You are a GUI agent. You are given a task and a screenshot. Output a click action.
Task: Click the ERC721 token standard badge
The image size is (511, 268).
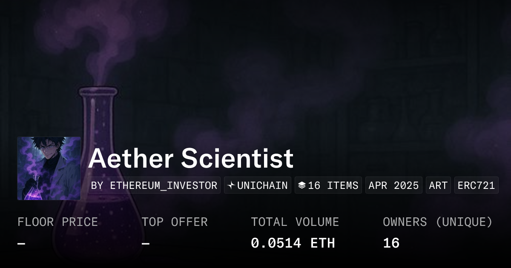click(476, 185)
